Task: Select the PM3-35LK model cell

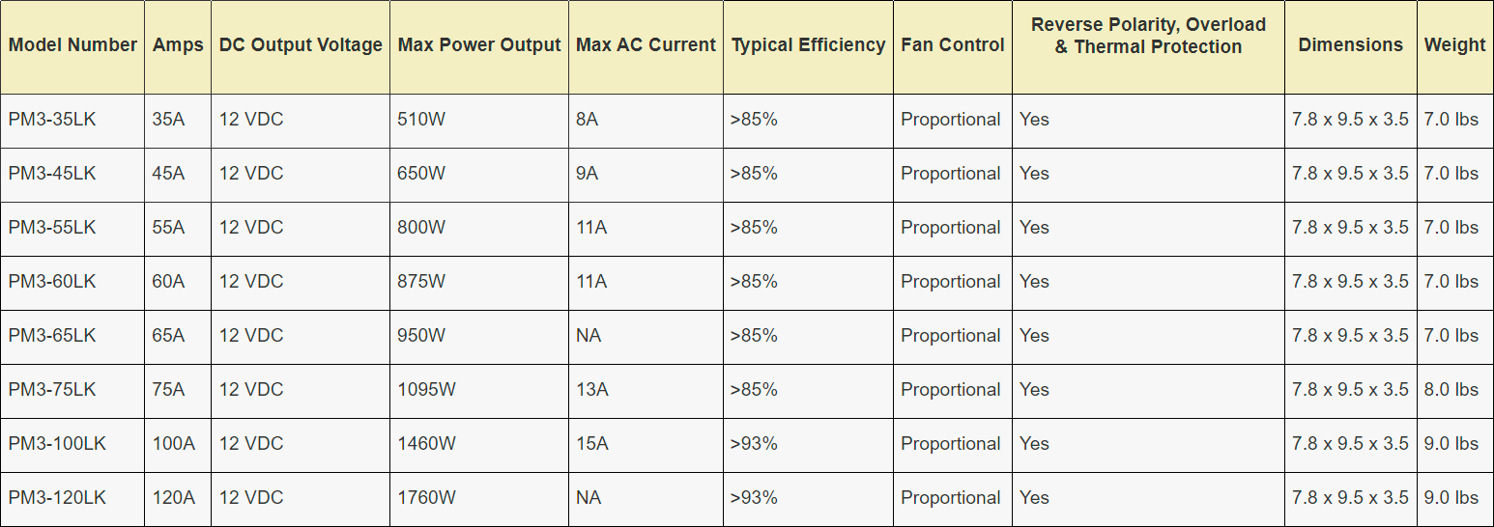Action: click(x=52, y=120)
